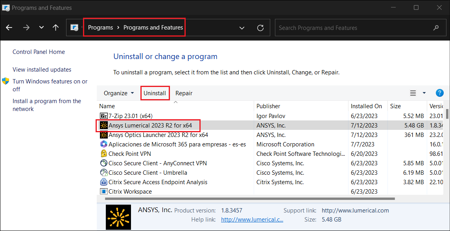Screen dimensions: 450x231
Task: Click the vertical scrollbar of the list
Action: coord(447,114)
